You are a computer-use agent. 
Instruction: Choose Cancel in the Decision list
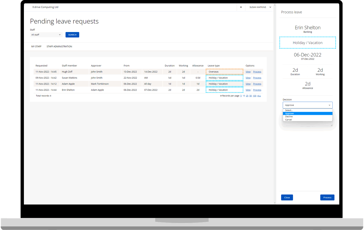click(x=288, y=120)
